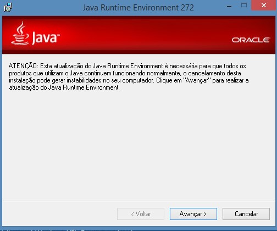Click the Java wordmark in the banner
277x231 pixels.
[x=46, y=38]
